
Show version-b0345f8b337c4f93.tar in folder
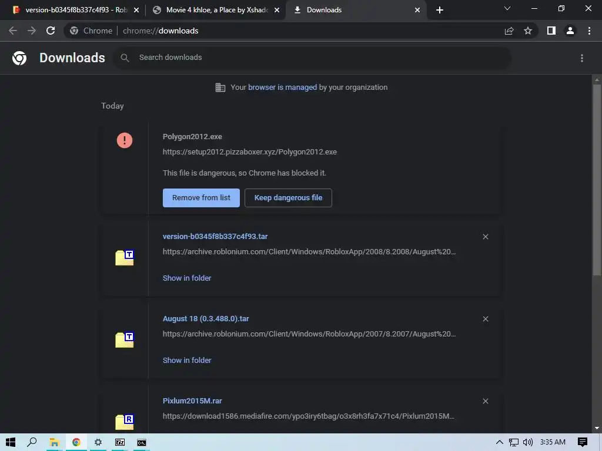187,278
